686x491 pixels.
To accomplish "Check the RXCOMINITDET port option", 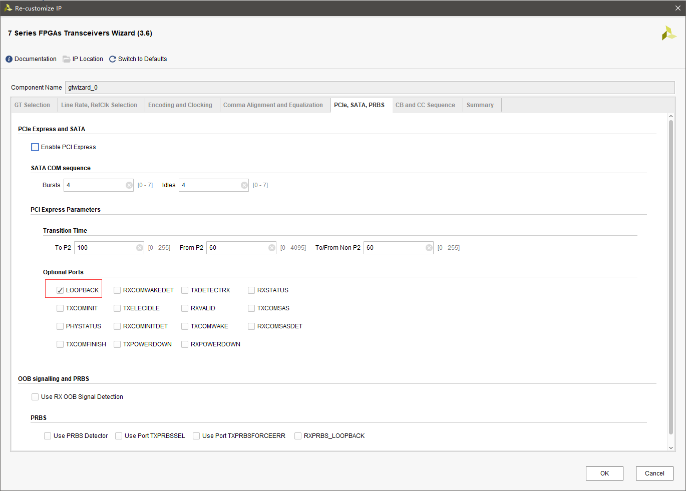I will pos(117,326).
